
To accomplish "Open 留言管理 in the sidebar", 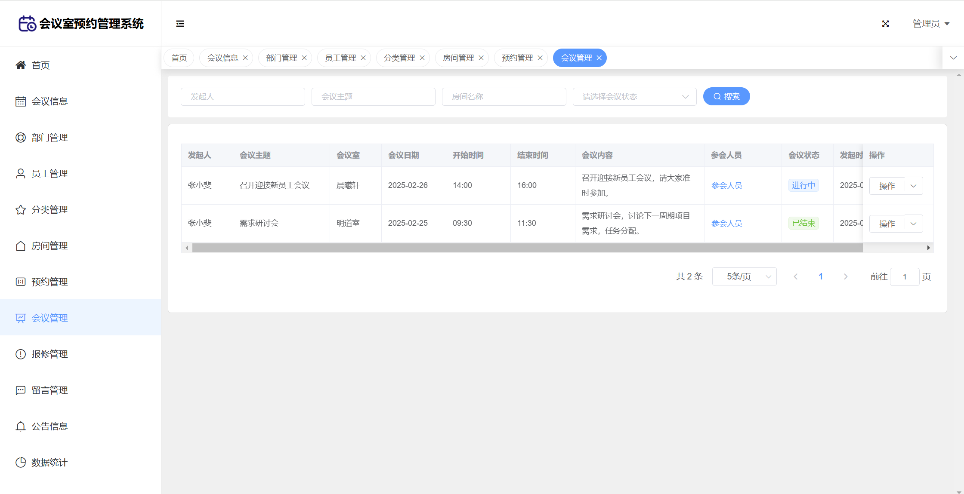I will coord(49,390).
